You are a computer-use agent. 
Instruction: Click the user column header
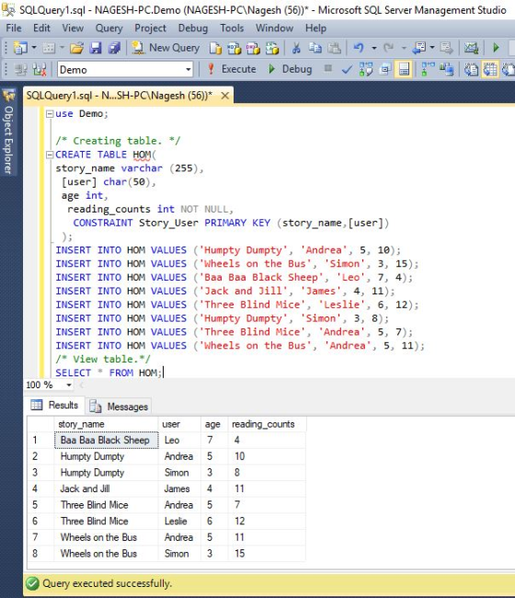click(179, 424)
